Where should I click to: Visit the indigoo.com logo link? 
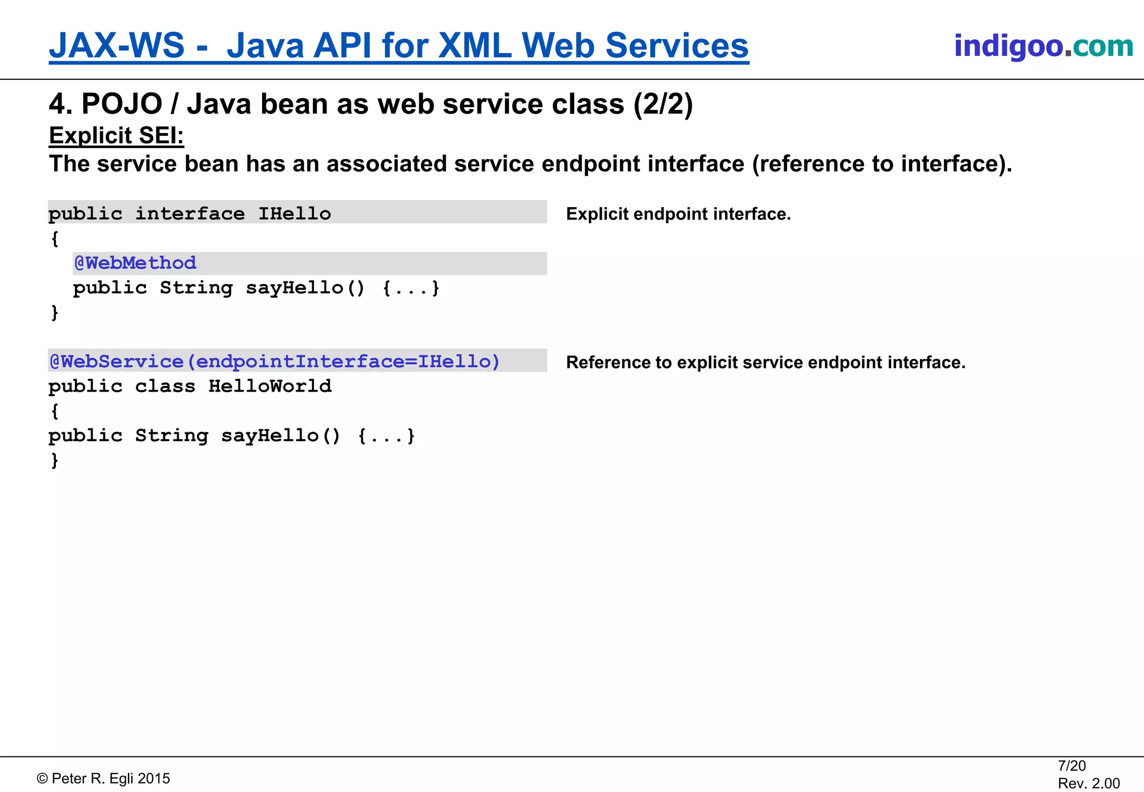point(1043,46)
